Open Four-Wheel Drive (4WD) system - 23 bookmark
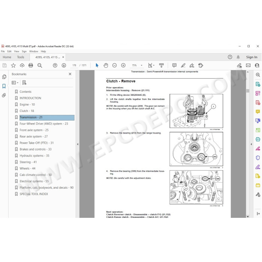The height and width of the screenshot is (262, 262). pos(44,124)
